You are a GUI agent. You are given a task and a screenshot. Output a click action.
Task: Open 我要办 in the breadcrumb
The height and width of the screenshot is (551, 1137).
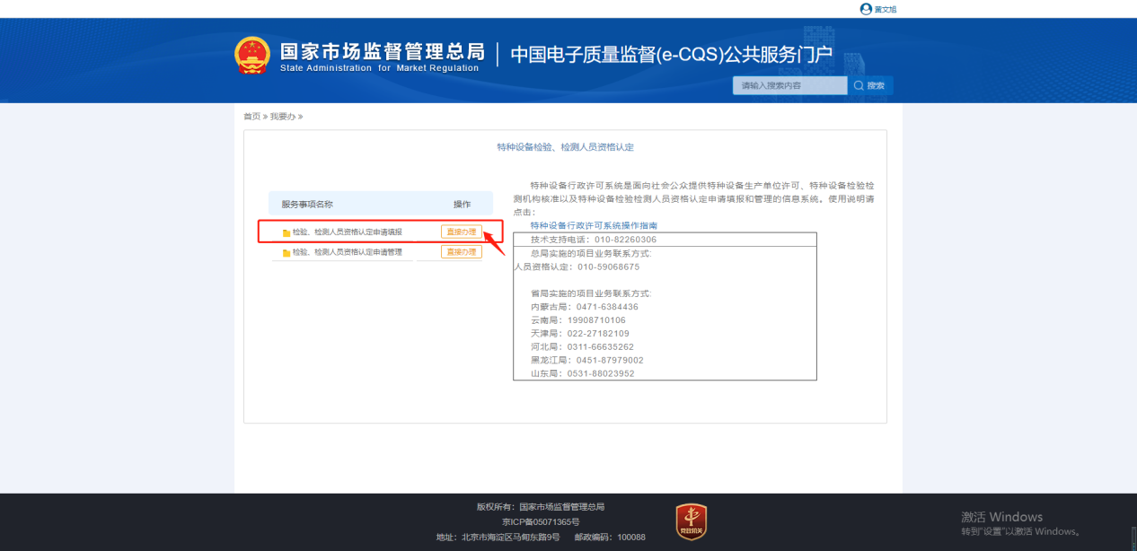click(x=282, y=117)
